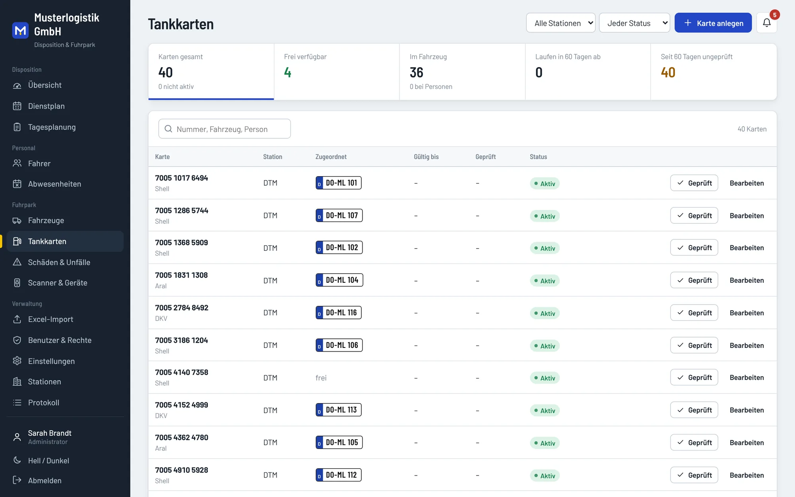Click the Musterlogistik M logo
This screenshot has width=795, height=497.
[x=20, y=30]
